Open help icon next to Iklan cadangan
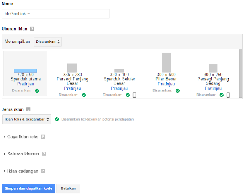Viewport: 245px width, 196px height. point(43,171)
